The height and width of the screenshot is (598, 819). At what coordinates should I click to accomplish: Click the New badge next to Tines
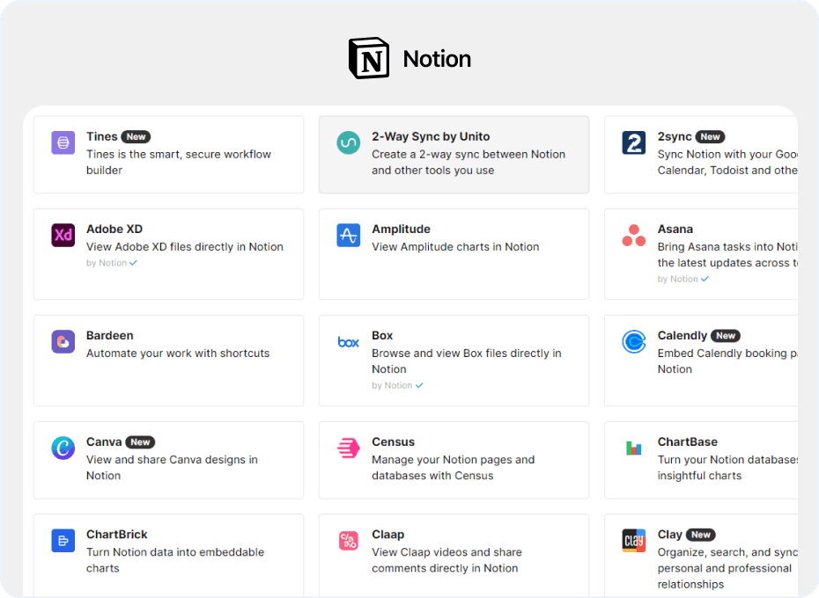pyautogui.click(x=136, y=136)
